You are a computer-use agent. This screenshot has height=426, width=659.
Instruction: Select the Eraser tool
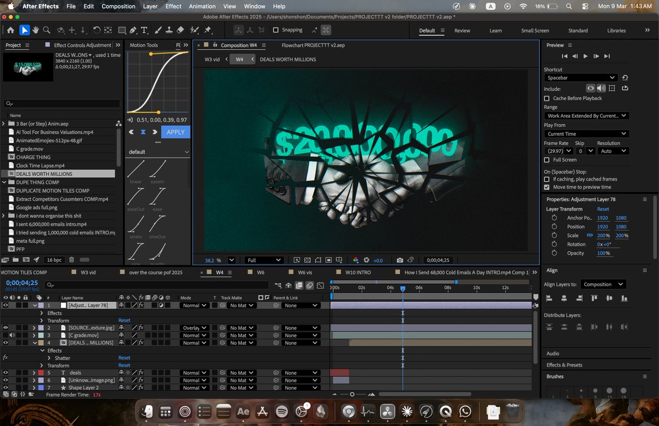pyautogui.click(x=180, y=30)
